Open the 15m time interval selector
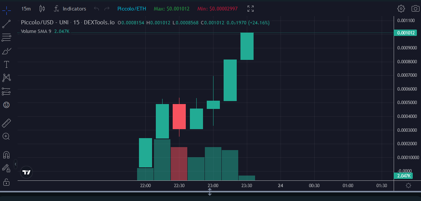This screenshot has width=421, height=201. coord(26,9)
